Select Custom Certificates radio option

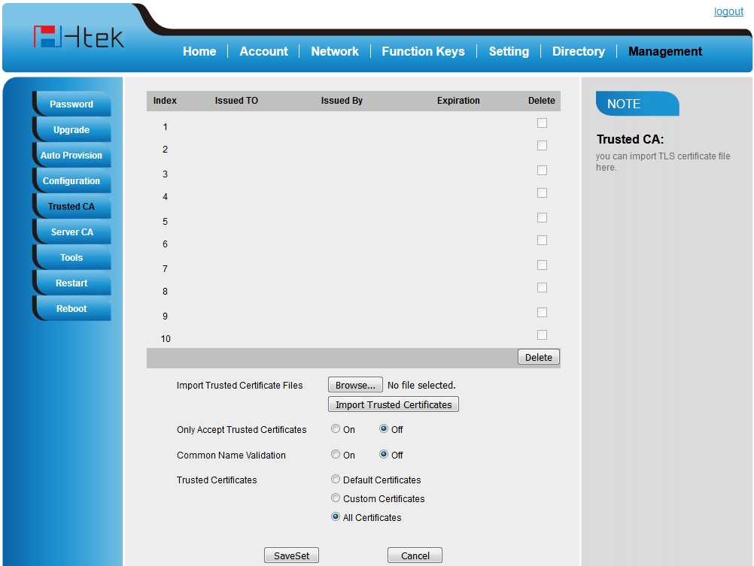336,498
